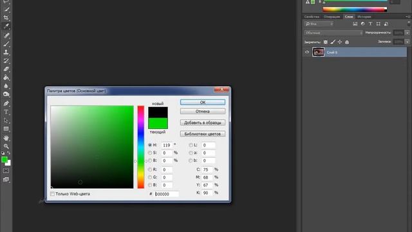Filter layers by type layers

pos(370,24)
